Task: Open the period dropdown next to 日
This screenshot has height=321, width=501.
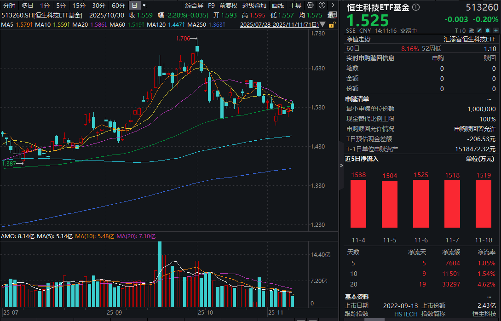Action: coord(144,6)
